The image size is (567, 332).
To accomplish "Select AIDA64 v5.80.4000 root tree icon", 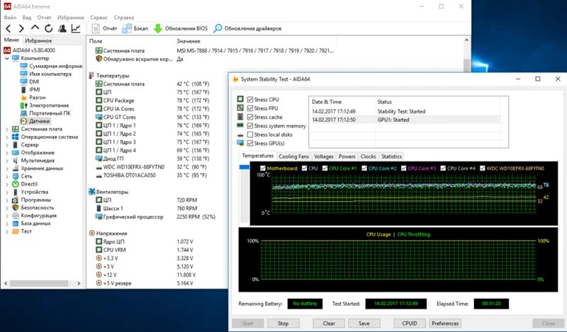I will click(7, 50).
